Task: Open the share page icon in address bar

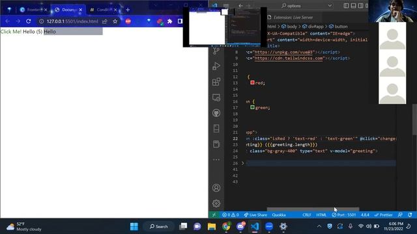Action: click(105, 21)
